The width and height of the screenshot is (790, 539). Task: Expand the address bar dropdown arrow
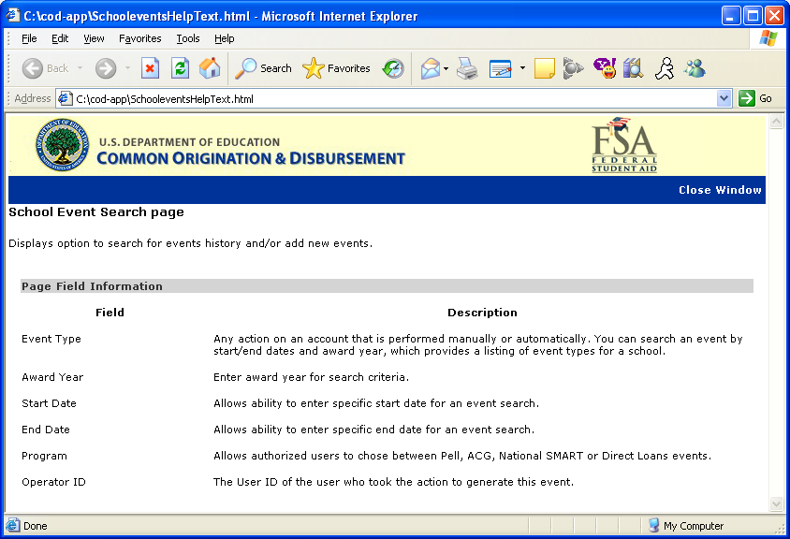[x=724, y=98]
